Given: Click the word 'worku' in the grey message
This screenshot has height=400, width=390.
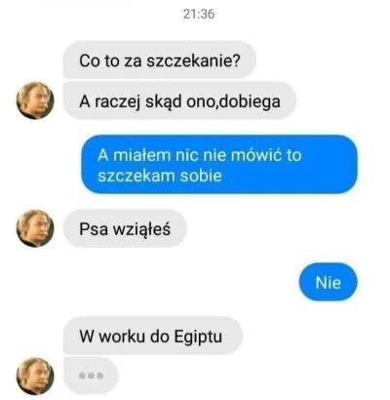Looking at the screenshot, I should (x=122, y=336).
